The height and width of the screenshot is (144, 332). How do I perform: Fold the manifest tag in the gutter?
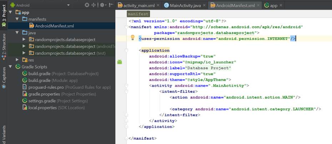click(127, 27)
